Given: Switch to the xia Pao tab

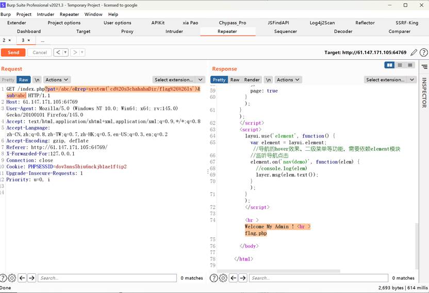Looking at the screenshot, I should tap(190, 23).
